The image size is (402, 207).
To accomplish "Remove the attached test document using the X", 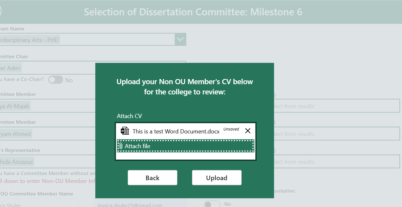I will [247, 130].
